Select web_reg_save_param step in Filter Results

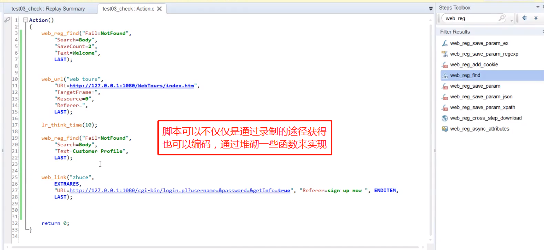coord(470,86)
